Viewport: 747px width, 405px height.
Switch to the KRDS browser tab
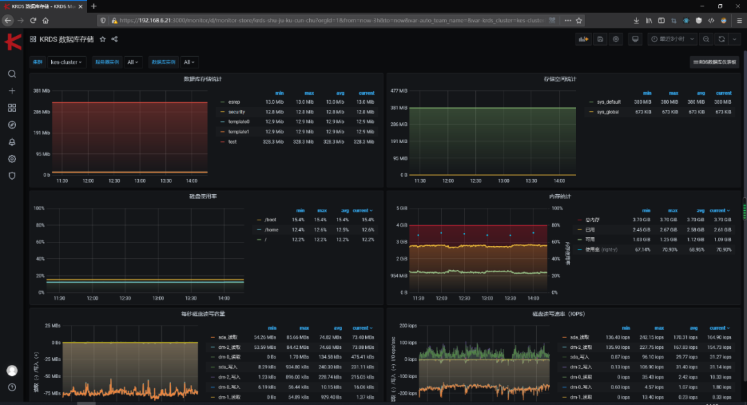[44, 6]
